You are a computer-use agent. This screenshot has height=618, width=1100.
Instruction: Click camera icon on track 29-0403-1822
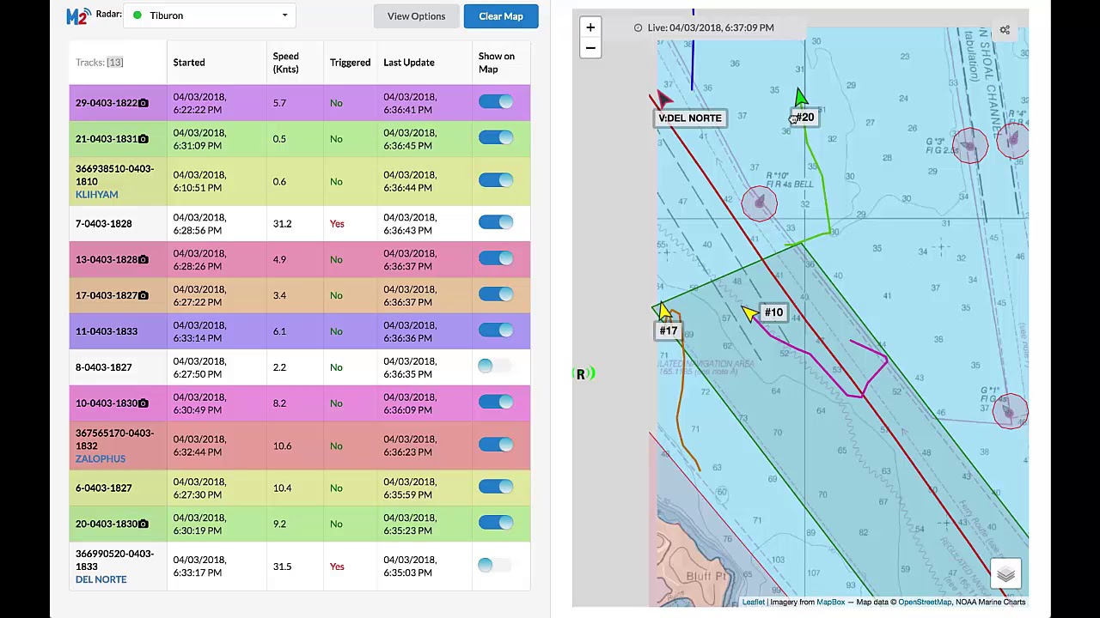point(144,103)
